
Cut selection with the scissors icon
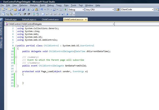pos(28,9)
